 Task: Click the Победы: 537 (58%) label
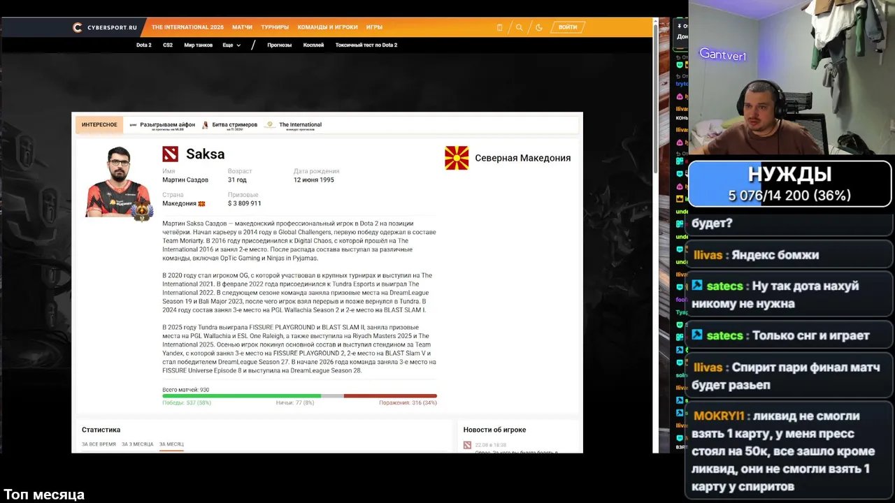(x=187, y=403)
